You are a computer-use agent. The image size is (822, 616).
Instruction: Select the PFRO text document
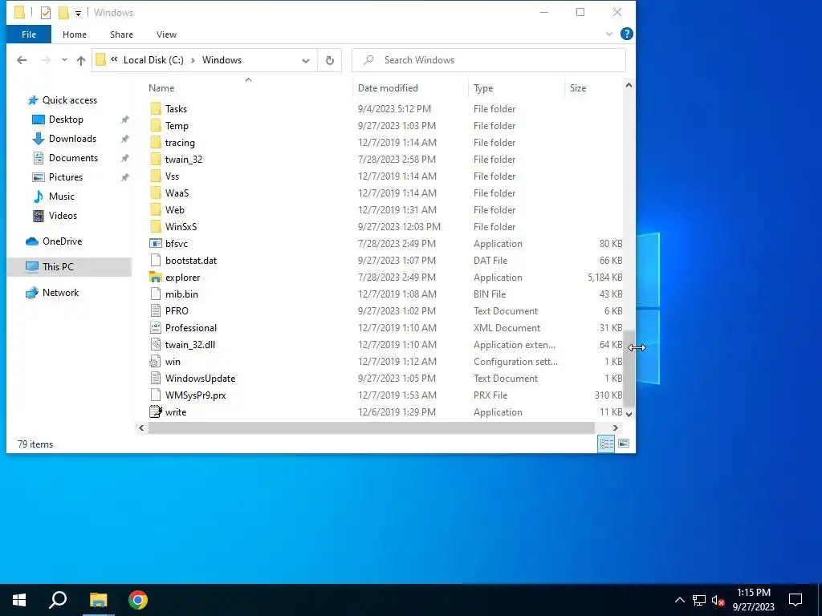[x=384, y=311]
